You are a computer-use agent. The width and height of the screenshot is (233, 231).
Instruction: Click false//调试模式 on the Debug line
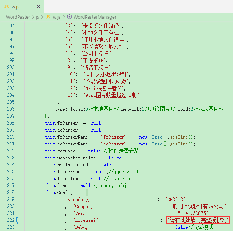(x=194, y=227)
